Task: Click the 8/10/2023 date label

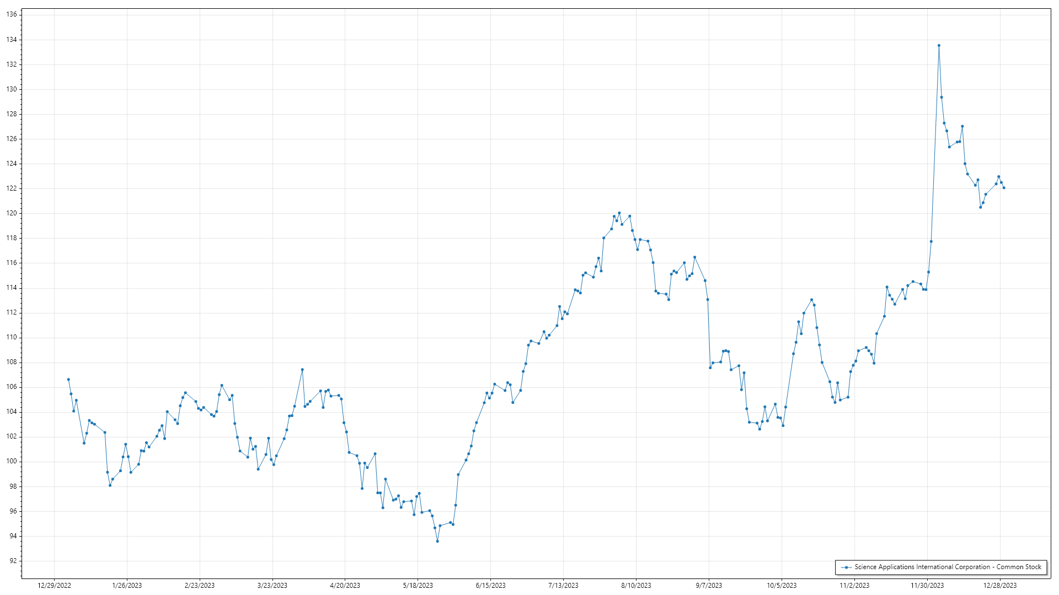Action: pos(636,586)
